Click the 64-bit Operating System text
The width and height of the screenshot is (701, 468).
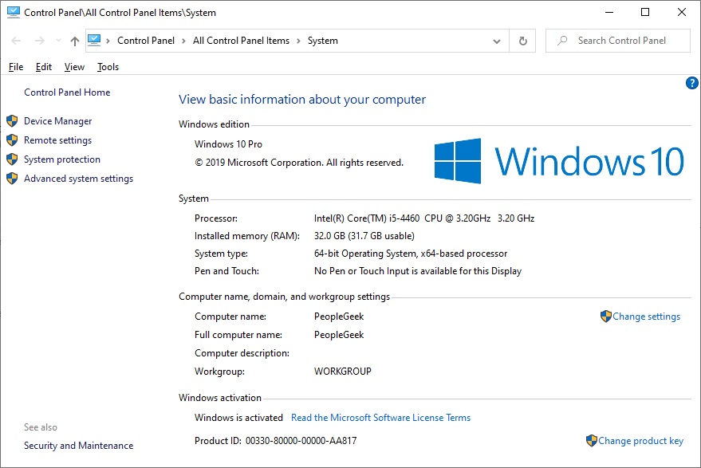pyautogui.click(x=411, y=254)
